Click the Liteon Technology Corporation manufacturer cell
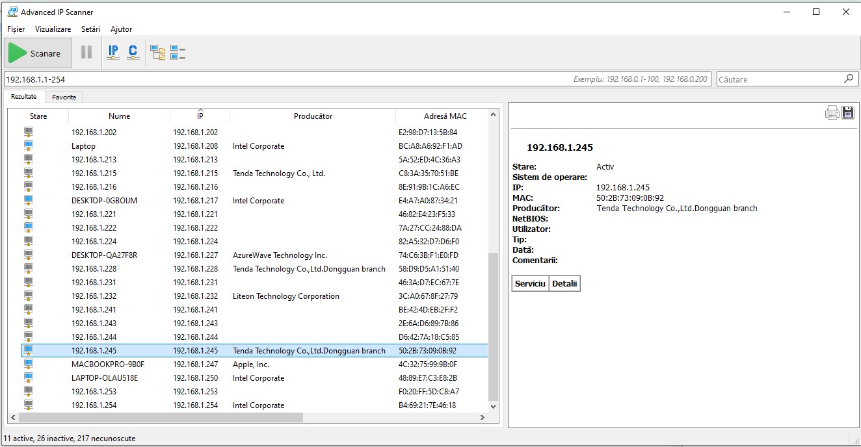 (x=286, y=296)
